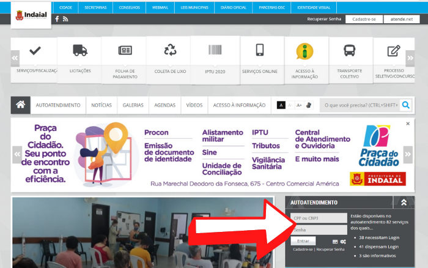This screenshot has height=268, width=428.
Task: Toggle high contrast mode button
Action: 281,105
